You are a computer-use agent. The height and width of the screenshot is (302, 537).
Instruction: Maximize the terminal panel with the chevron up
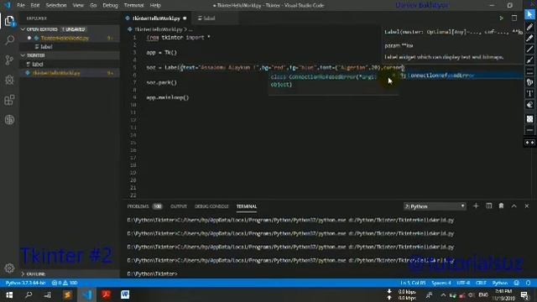pyautogui.click(x=514, y=206)
